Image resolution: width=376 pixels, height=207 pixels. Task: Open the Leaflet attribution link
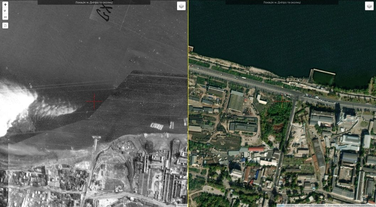(x=280, y=206)
